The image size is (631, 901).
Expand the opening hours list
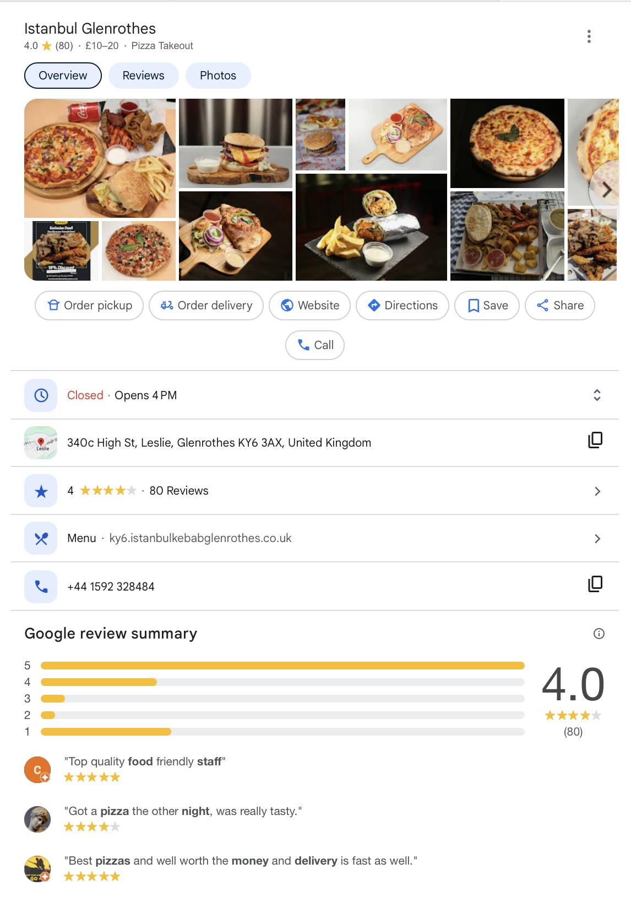tap(597, 395)
